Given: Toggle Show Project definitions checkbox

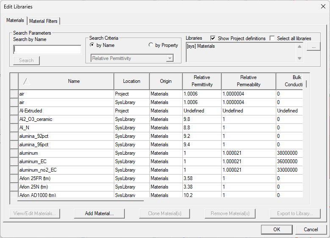Looking at the screenshot, I should (213, 38).
